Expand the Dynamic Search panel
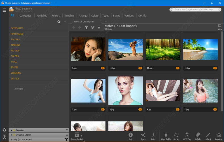This screenshot has width=224, height=142. pyautogui.click(x=11, y=135)
